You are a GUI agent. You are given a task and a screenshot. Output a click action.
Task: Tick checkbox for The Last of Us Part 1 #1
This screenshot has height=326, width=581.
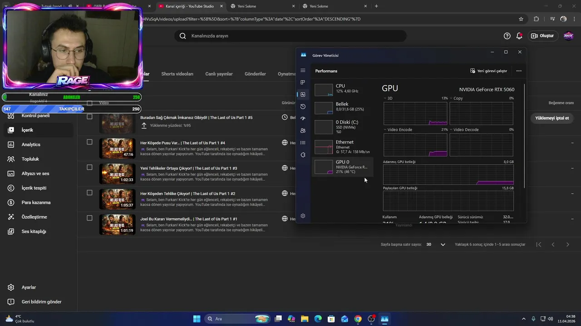[89, 218]
